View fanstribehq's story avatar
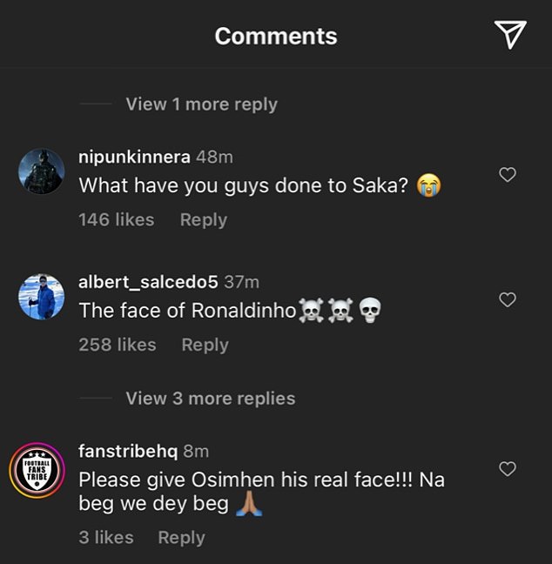The image size is (552, 564). click(x=37, y=471)
